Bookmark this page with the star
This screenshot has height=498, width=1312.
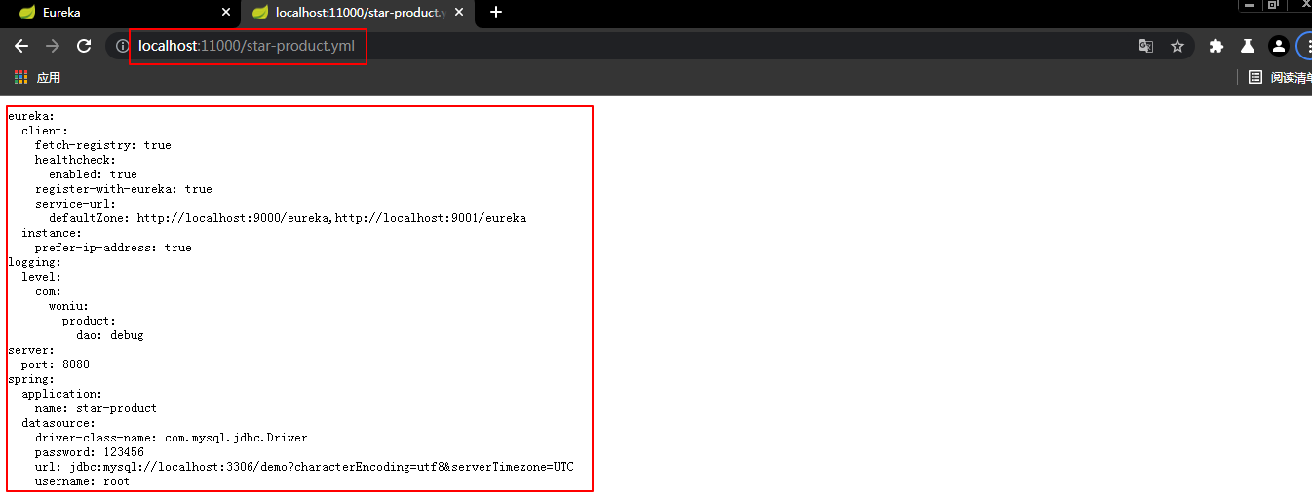(1177, 46)
